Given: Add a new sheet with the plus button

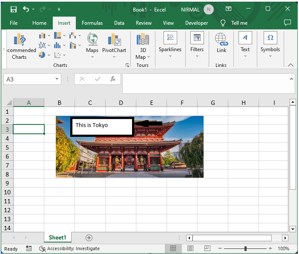Looking at the screenshot, I should click(x=89, y=237).
